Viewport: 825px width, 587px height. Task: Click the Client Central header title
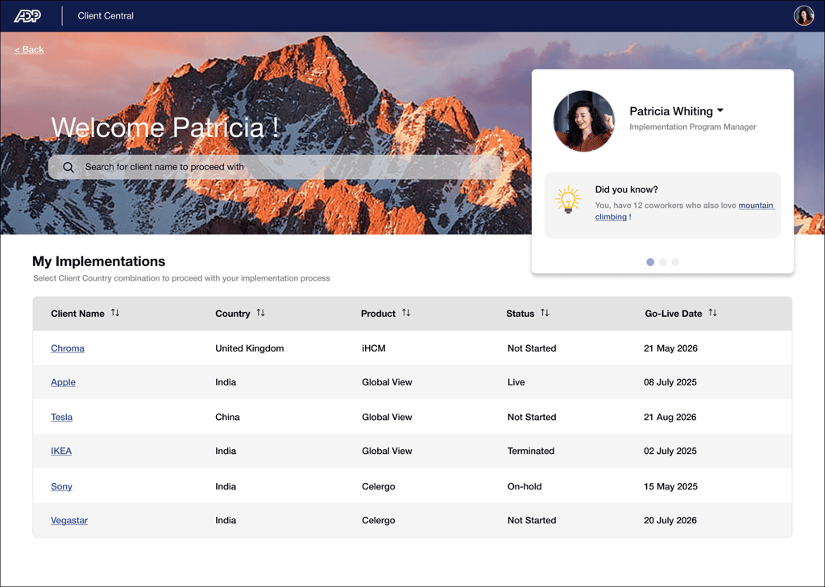coord(106,16)
